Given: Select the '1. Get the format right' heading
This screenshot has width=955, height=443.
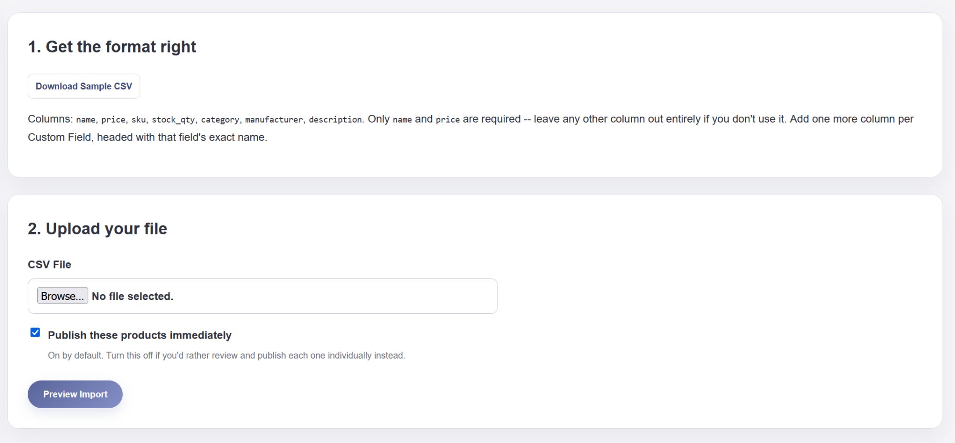Looking at the screenshot, I should (112, 47).
